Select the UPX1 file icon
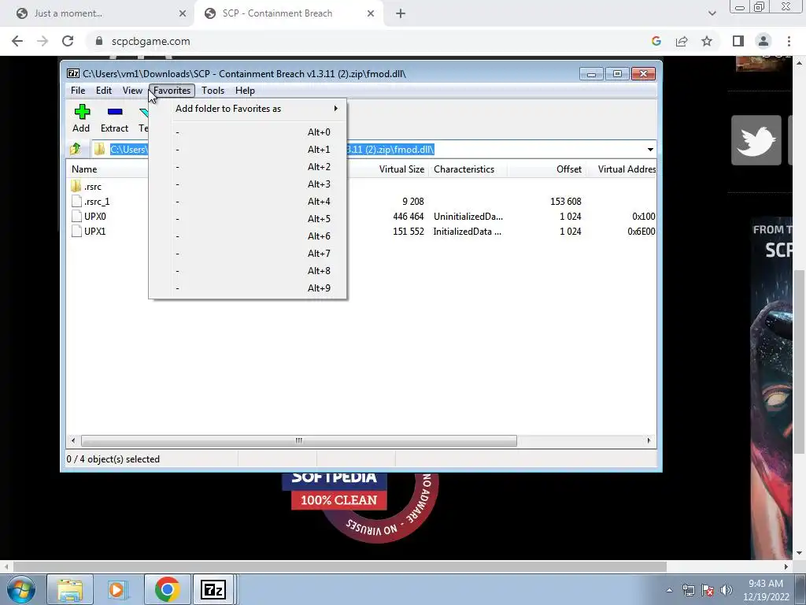 76,231
